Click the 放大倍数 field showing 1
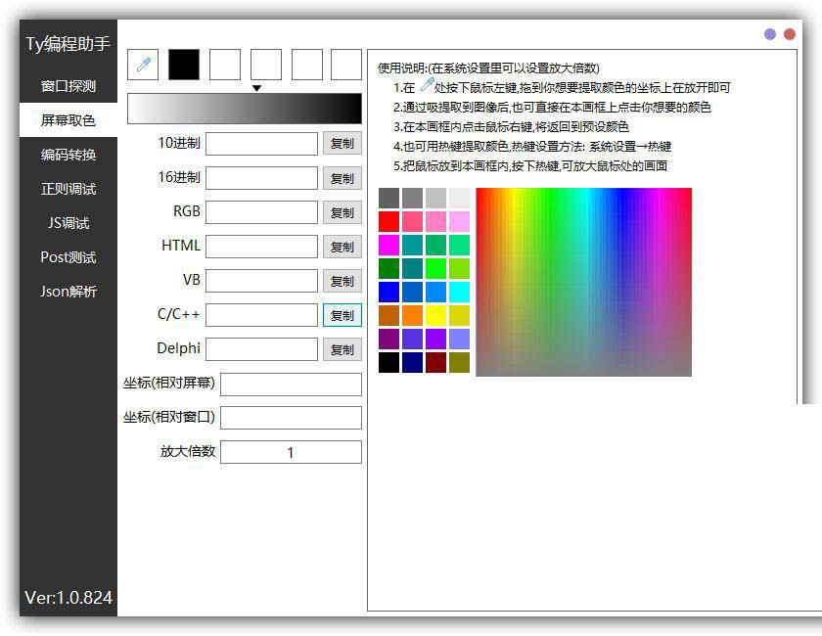The image size is (822, 636). [291, 452]
